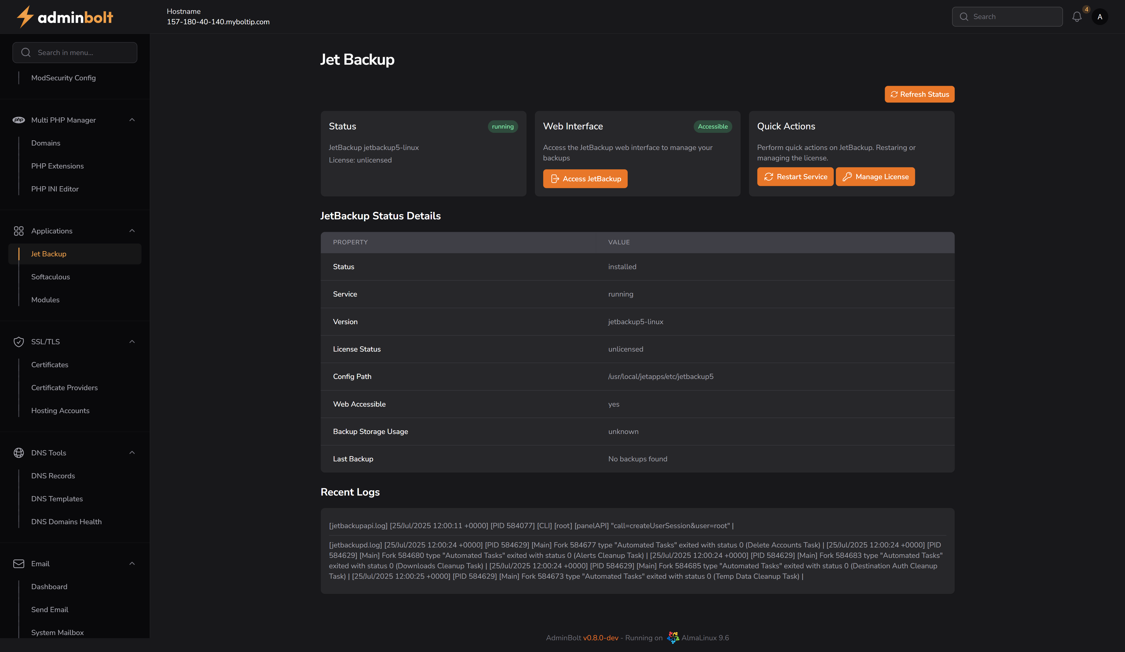The image size is (1125, 652).
Task: Open Softaculous from the sidebar
Action: click(x=51, y=277)
